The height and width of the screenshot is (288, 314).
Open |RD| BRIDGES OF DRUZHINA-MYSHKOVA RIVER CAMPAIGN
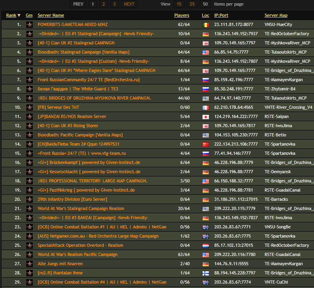[94, 98]
